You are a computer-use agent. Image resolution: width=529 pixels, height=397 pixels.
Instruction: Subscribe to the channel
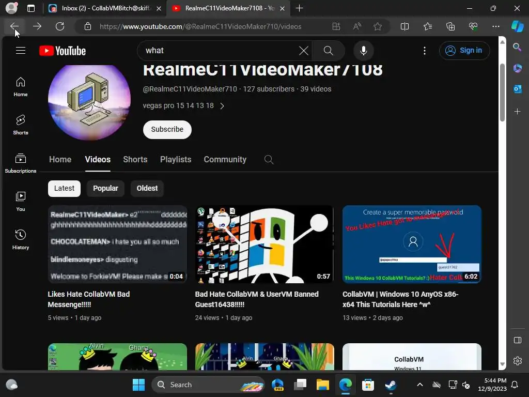coord(167,130)
